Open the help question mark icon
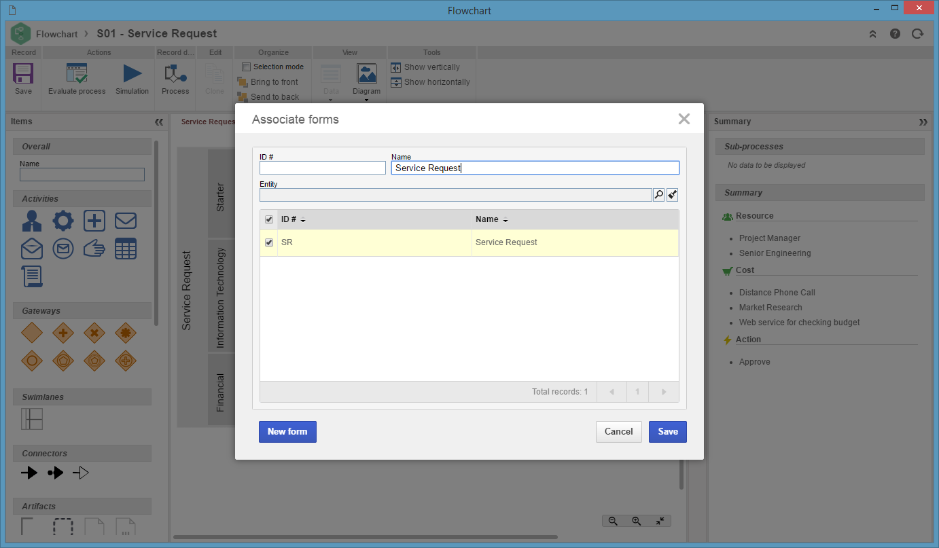The image size is (939, 548). click(x=895, y=33)
